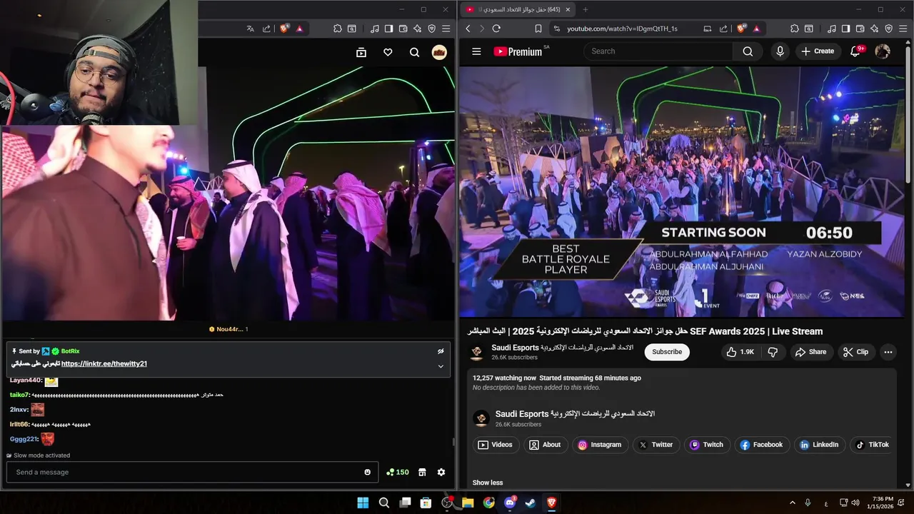The height and width of the screenshot is (514, 914).
Task: Open Brave wallet icon in right browser
Action: coord(860,29)
